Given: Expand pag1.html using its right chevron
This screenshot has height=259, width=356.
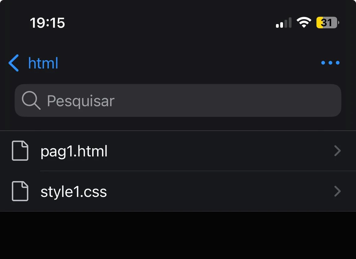Looking at the screenshot, I should (337, 151).
